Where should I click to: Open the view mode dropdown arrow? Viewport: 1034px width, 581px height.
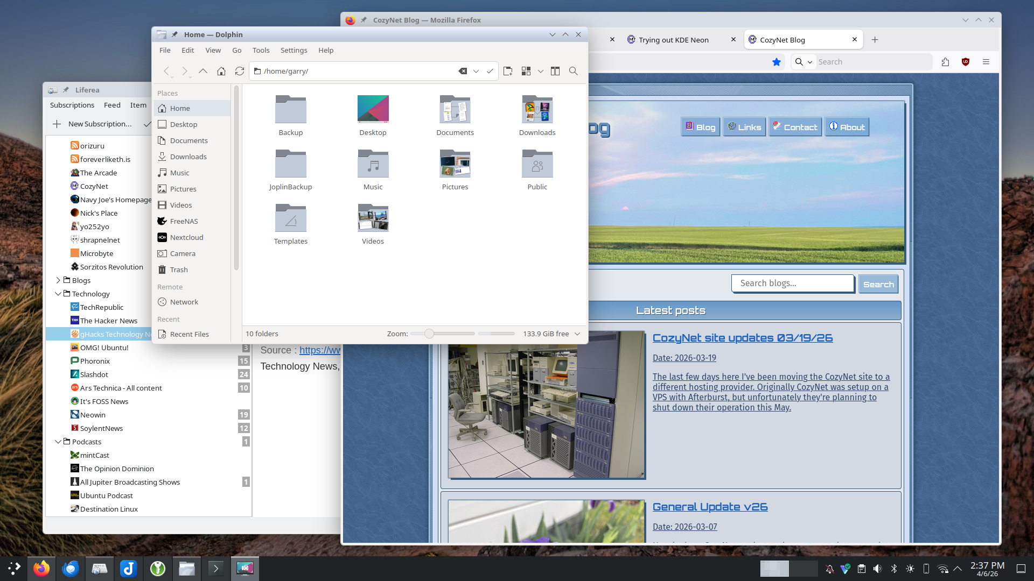(541, 71)
